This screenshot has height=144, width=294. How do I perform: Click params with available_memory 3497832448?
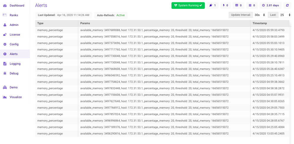point(155,88)
